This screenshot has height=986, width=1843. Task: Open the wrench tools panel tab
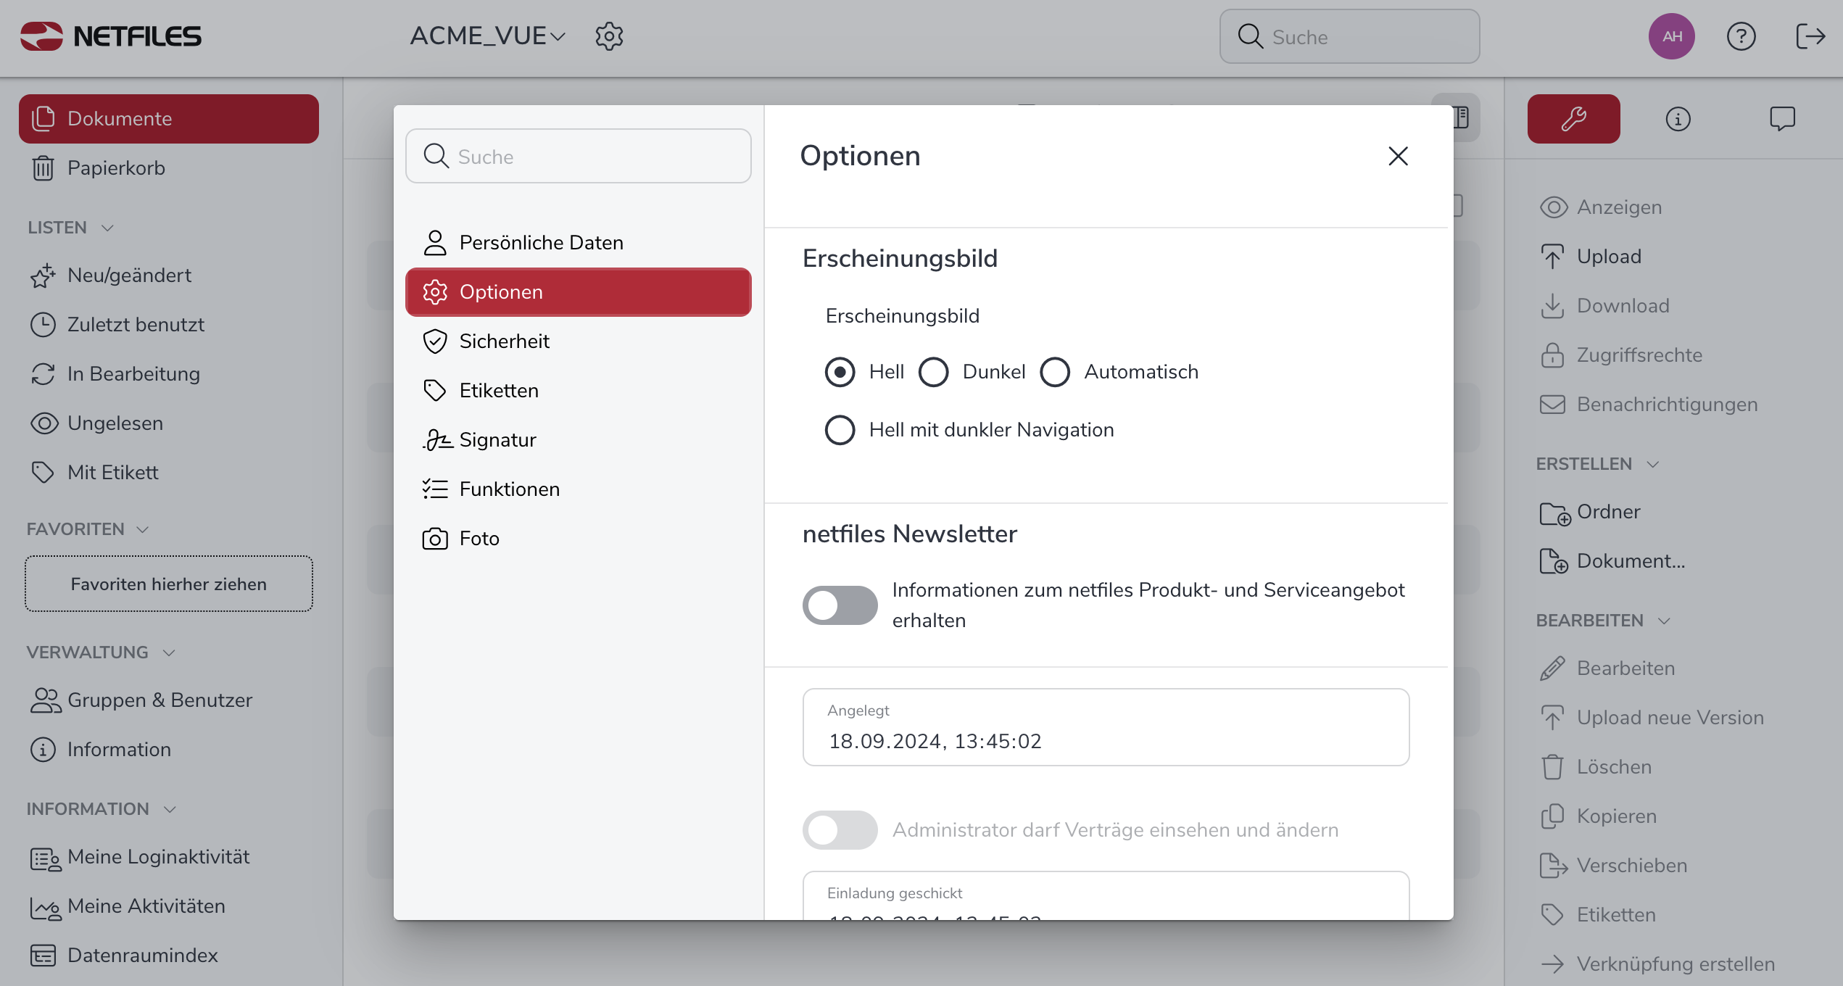(x=1573, y=119)
